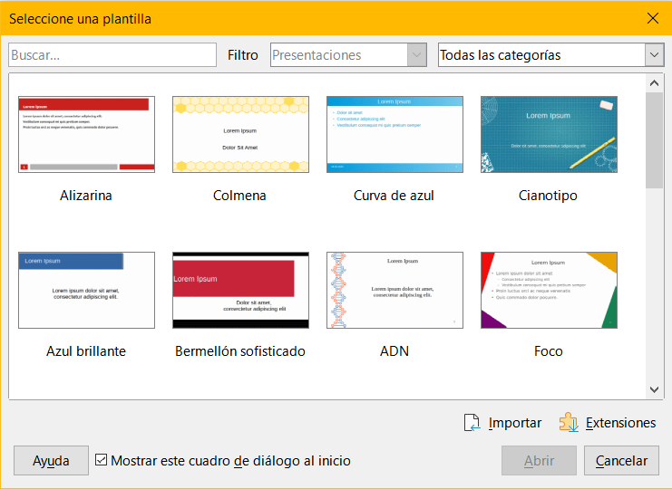Pick the Curva de azul template
Viewport: 672px width, 489px height.
[x=394, y=134]
